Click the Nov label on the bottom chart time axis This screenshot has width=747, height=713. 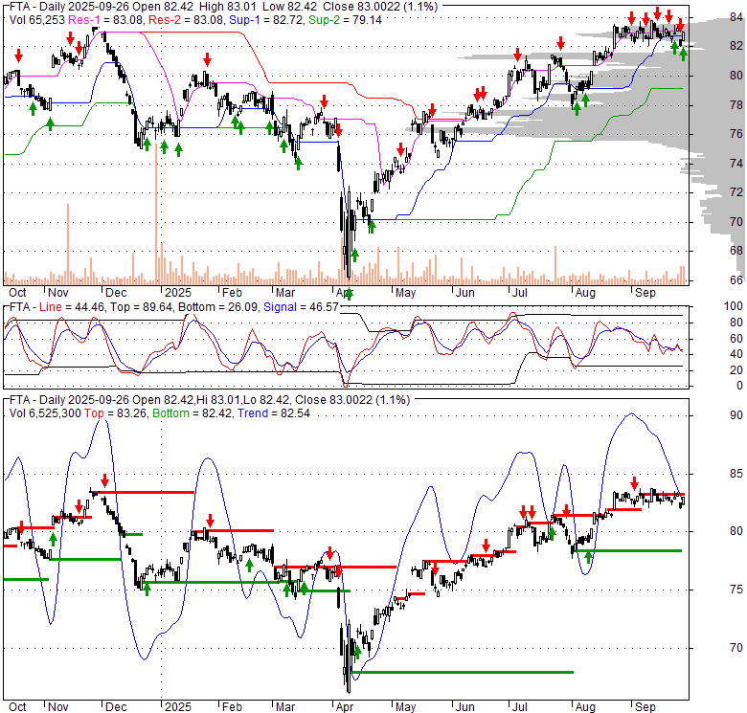click(x=58, y=707)
